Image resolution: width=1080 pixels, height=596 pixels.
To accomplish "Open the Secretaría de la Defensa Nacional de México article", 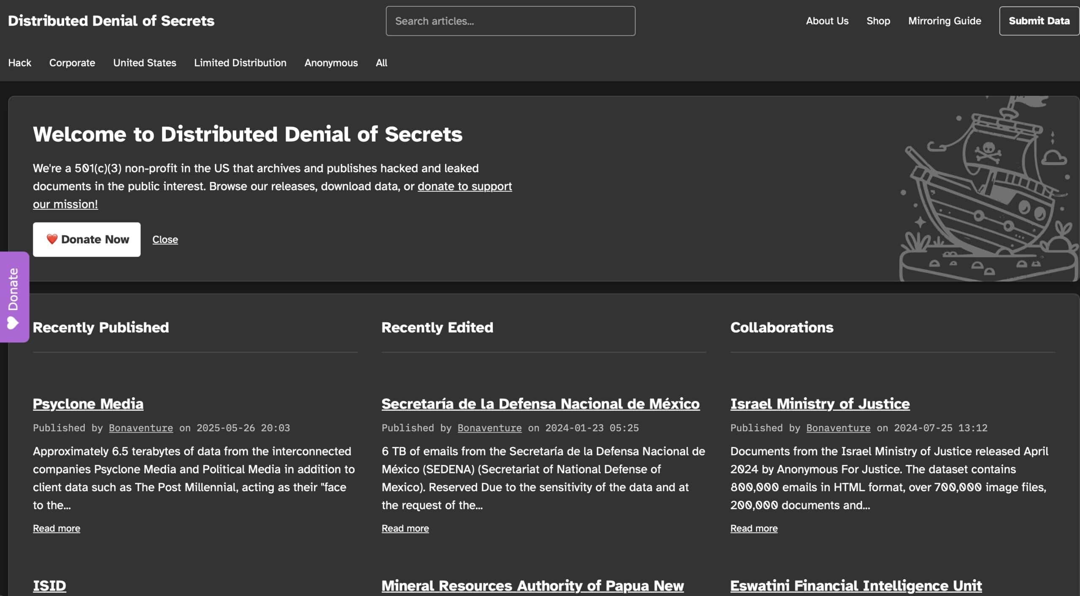I will click(x=540, y=404).
